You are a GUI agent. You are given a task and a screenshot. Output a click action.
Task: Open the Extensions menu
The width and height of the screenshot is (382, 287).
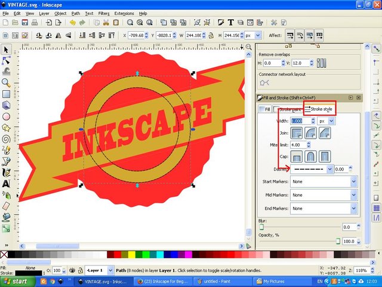(x=124, y=13)
